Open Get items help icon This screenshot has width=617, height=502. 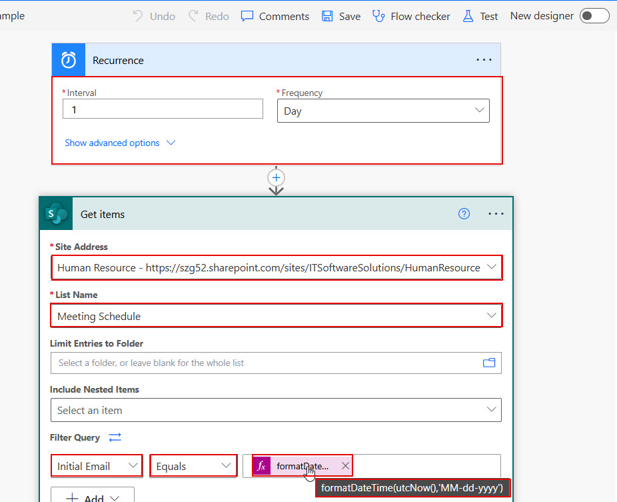464,214
